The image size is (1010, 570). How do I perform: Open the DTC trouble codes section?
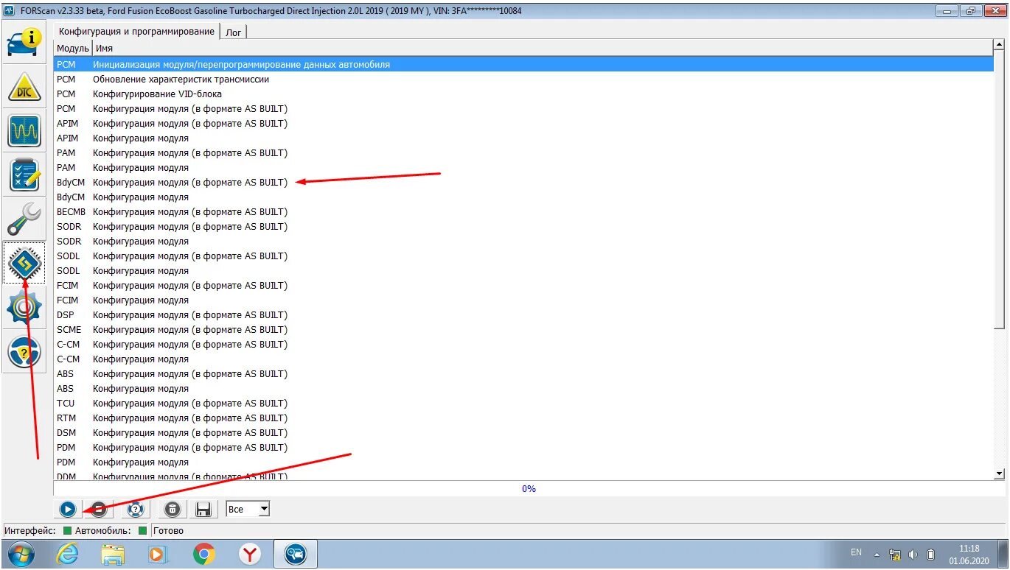pos(24,86)
